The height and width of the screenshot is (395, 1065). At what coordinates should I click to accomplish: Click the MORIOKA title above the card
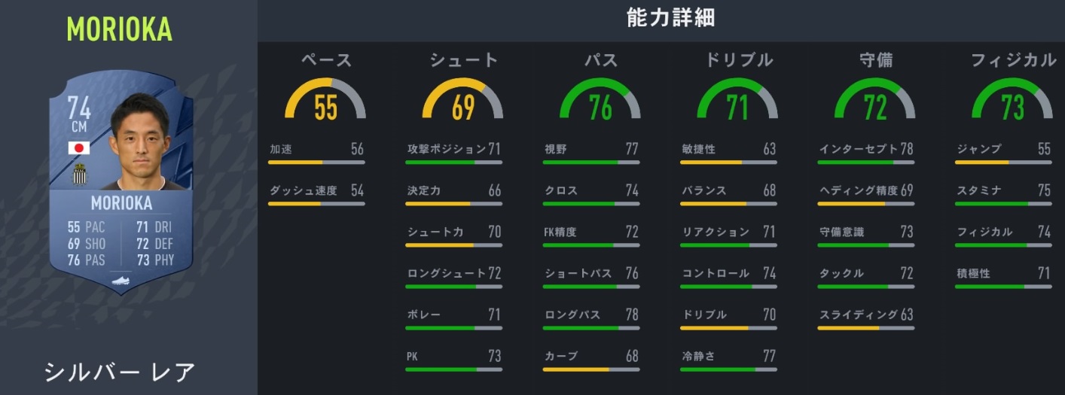click(x=119, y=29)
